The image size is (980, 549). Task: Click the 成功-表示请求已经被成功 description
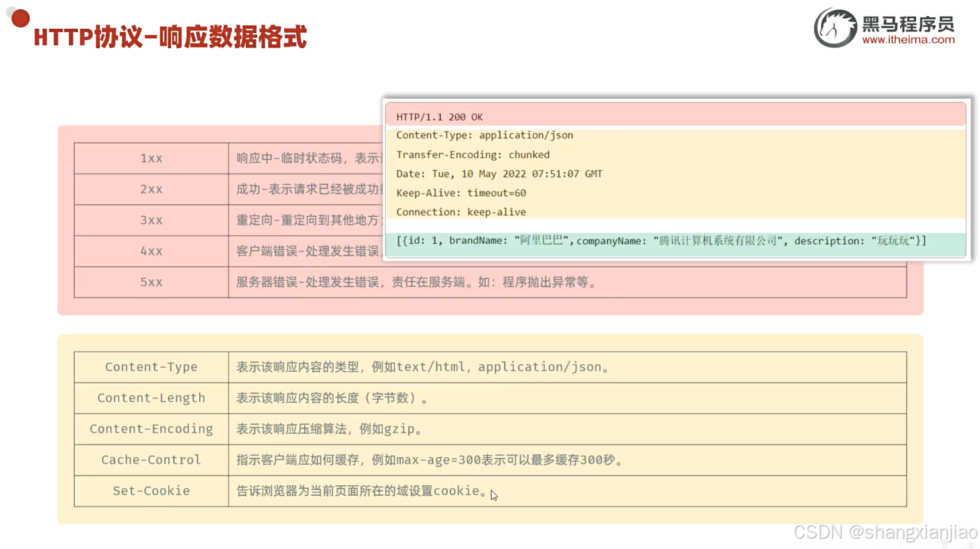point(309,189)
